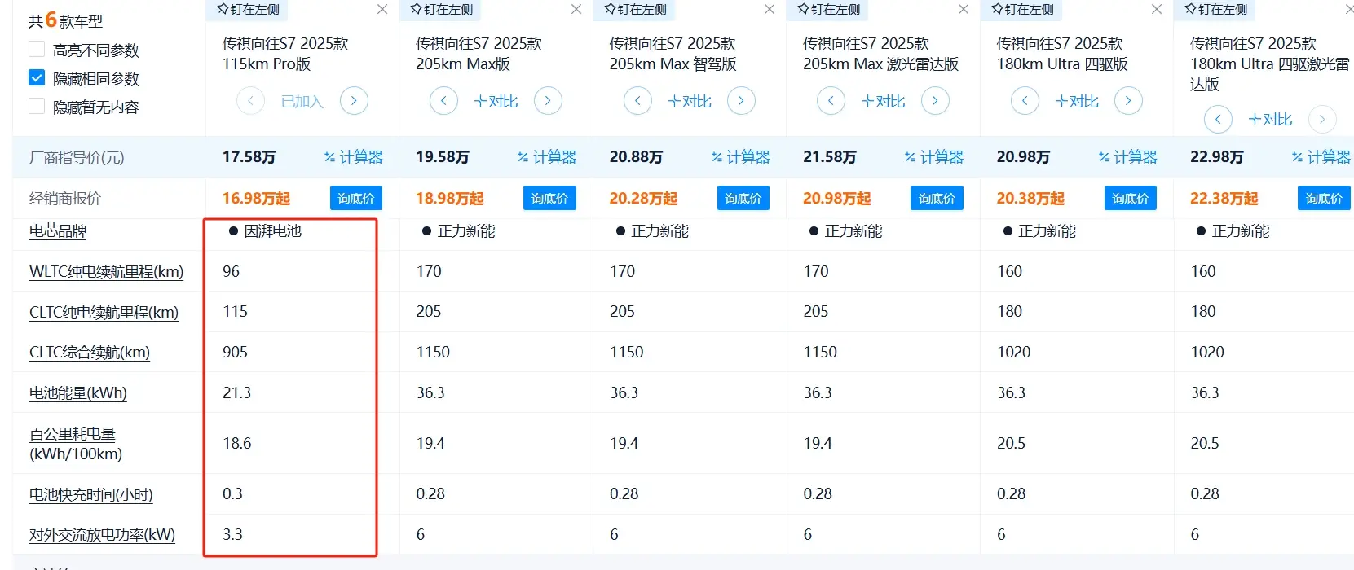The image size is (1354, 570).
Task: Open the WLTC纯电续航里程(km) parameter link
Action: click(x=107, y=271)
